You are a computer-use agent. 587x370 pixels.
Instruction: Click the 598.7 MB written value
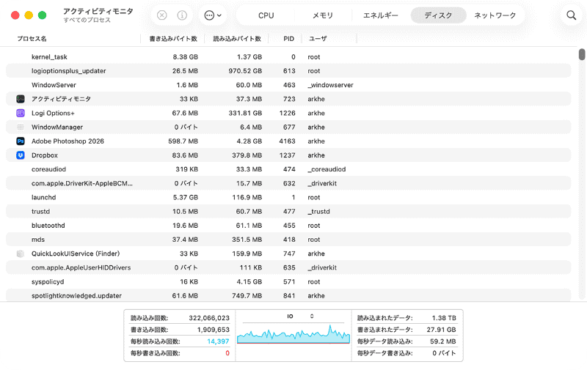coord(183,141)
